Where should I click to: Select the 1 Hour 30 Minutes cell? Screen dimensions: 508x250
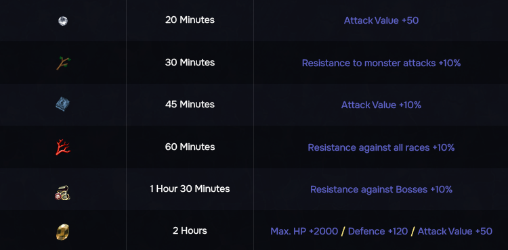click(x=190, y=189)
